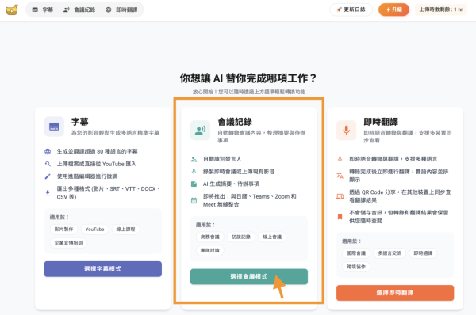Go to the 即時翻譯 navigation tab
This screenshot has width=476, height=315.
[x=121, y=9]
